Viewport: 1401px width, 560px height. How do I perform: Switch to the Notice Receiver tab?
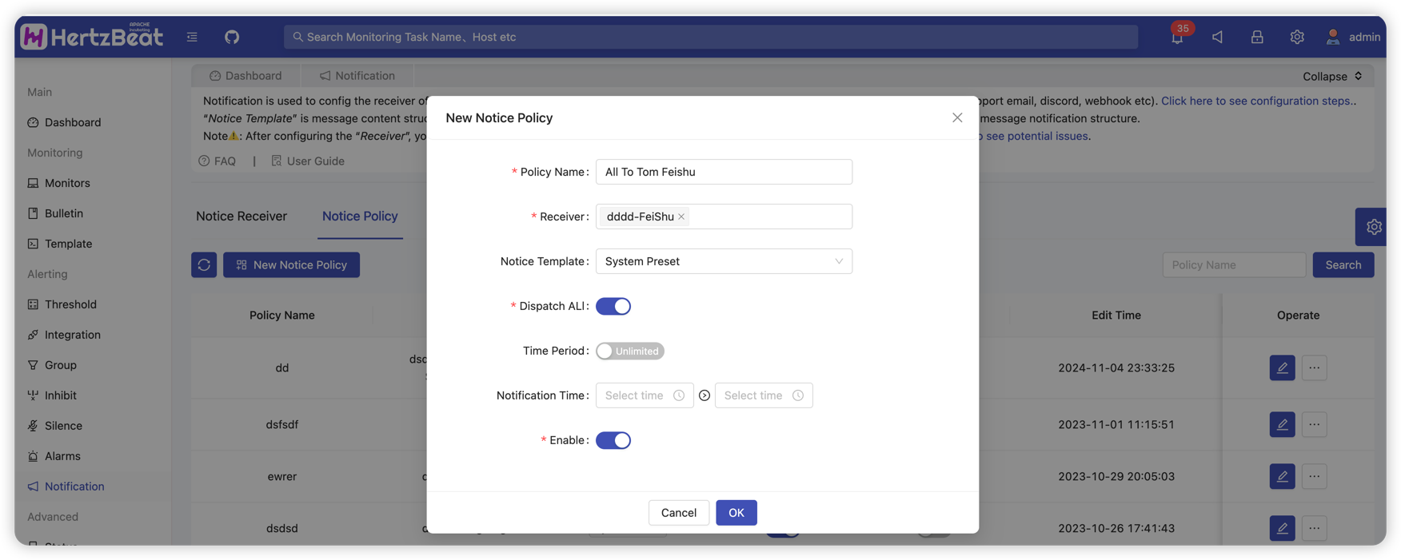point(241,216)
